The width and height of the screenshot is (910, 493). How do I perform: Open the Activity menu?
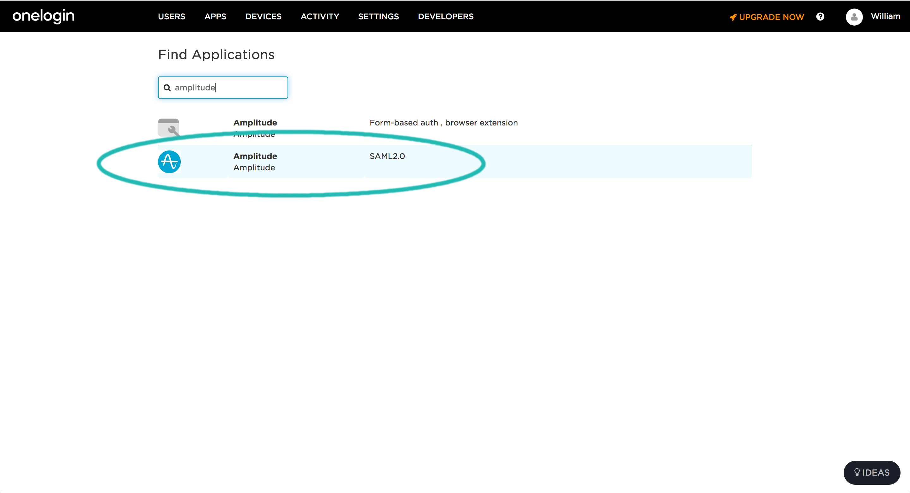coord(320,17)
